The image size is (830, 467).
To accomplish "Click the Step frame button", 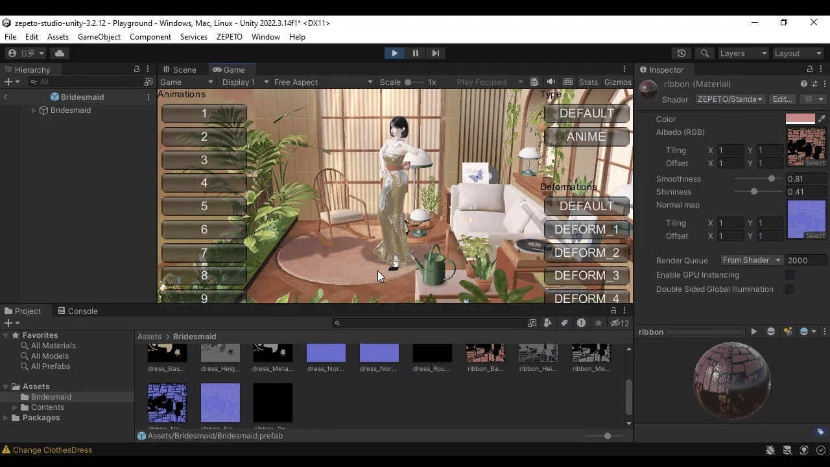I will 436,53.
